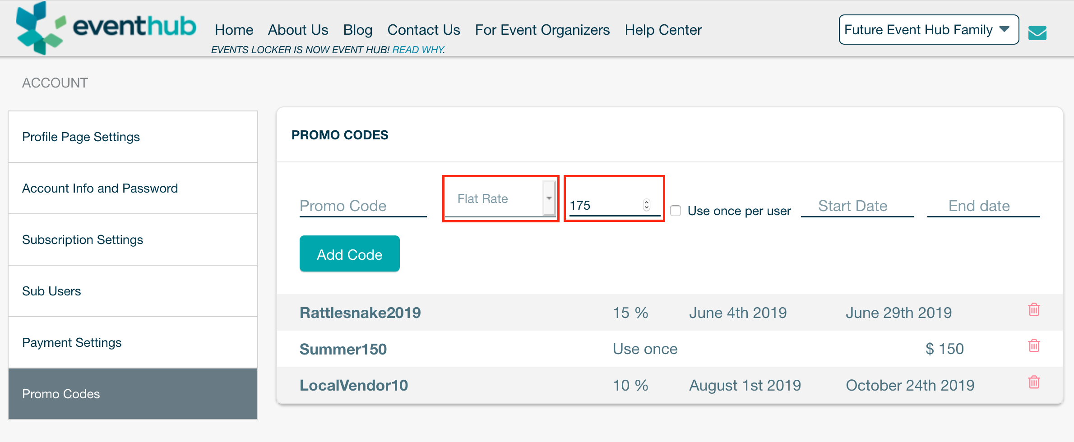Open Payment Settings section

pyautogui.click(x=72, y=342)
